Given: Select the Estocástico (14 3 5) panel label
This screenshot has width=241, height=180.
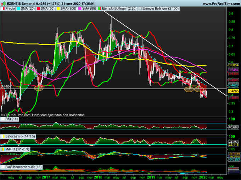Looking at the screenshot, I should (20, 136).
